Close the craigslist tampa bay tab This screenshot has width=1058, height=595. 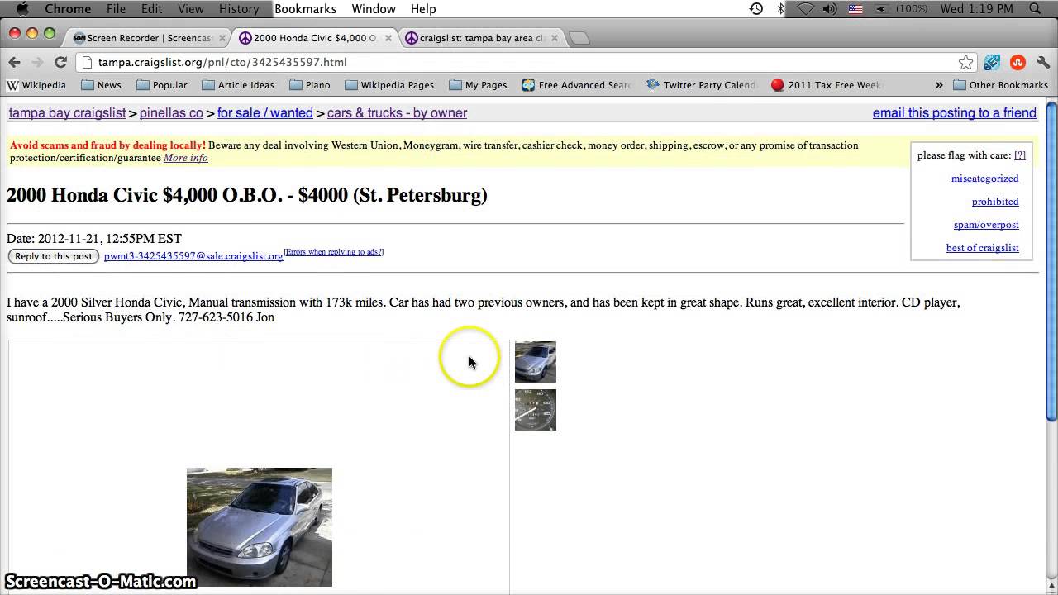[x=555, y=38]
